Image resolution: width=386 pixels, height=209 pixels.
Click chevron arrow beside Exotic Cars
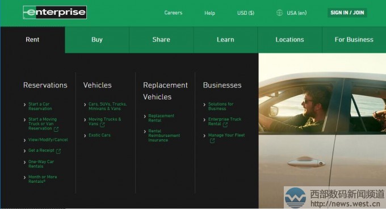pyautogui.click(x=85, y=136)
